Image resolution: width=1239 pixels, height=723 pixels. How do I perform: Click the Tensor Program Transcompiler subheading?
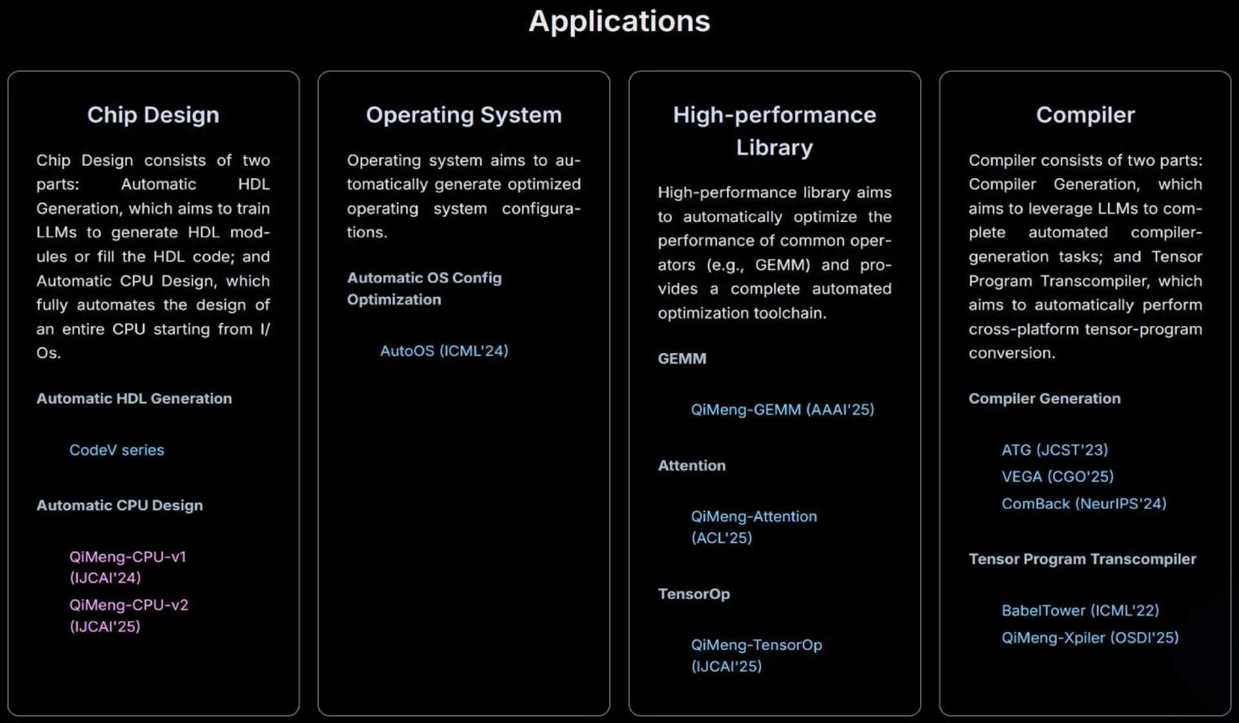[1082, 560]
